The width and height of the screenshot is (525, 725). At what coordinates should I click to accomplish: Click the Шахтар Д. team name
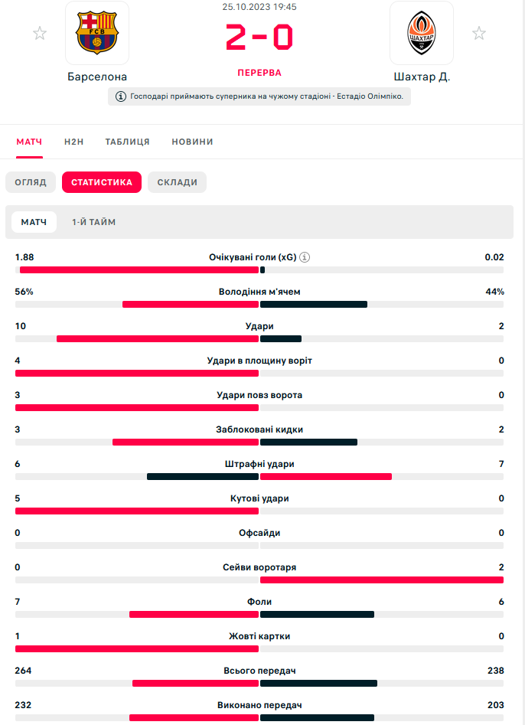(x=422, y=77)
